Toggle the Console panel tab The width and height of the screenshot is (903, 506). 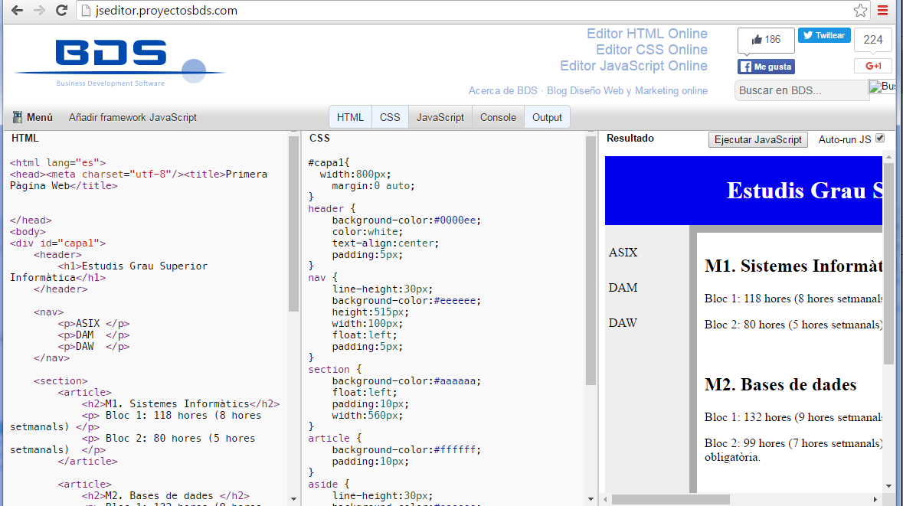tap(498, 117)
